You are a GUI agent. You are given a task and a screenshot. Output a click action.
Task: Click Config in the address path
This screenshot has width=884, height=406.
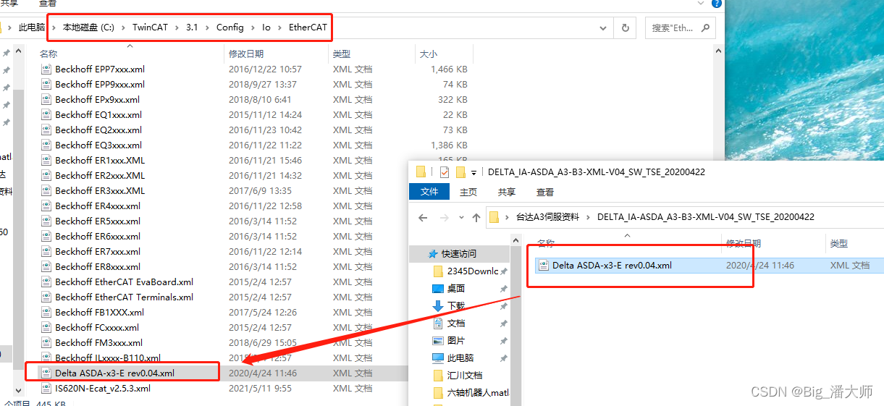tap(230, 28)
